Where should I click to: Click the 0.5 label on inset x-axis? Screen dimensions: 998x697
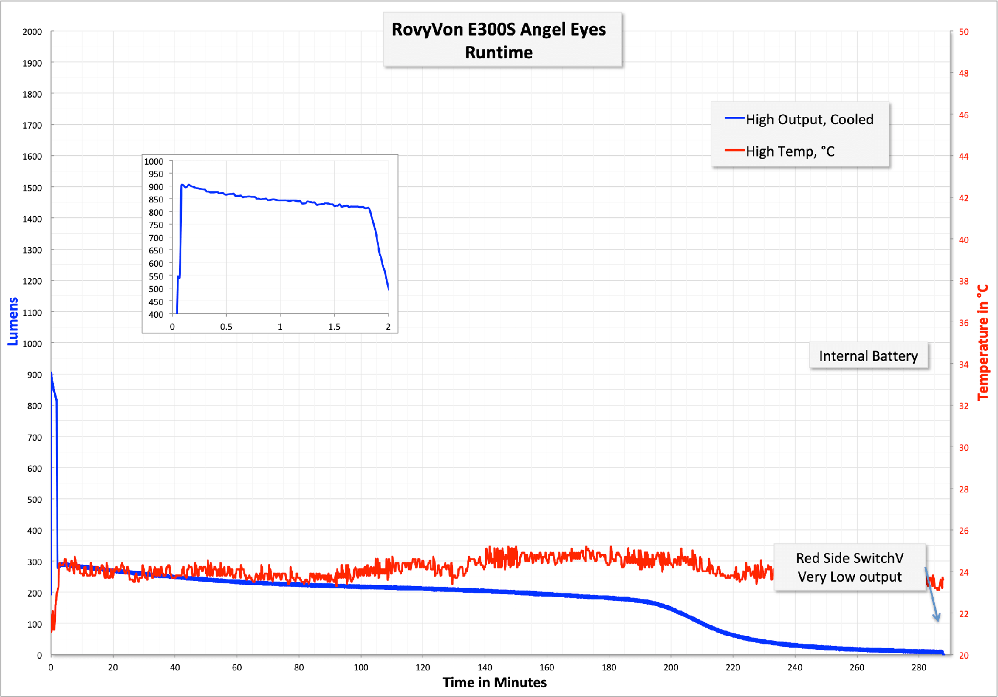coord(226,327)
